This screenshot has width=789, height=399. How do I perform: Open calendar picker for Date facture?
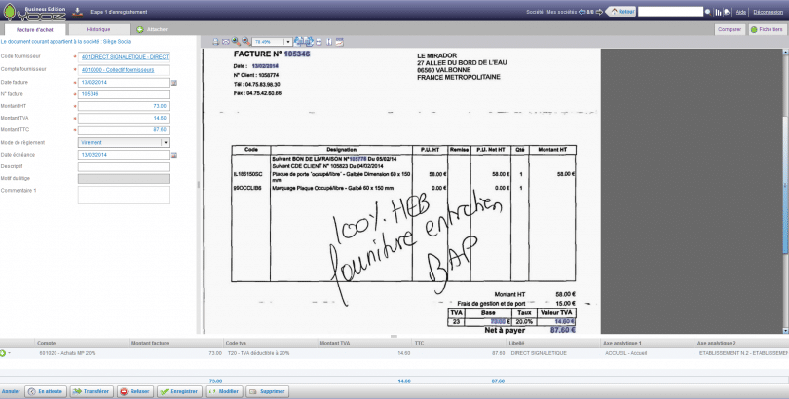click(174, 83)
